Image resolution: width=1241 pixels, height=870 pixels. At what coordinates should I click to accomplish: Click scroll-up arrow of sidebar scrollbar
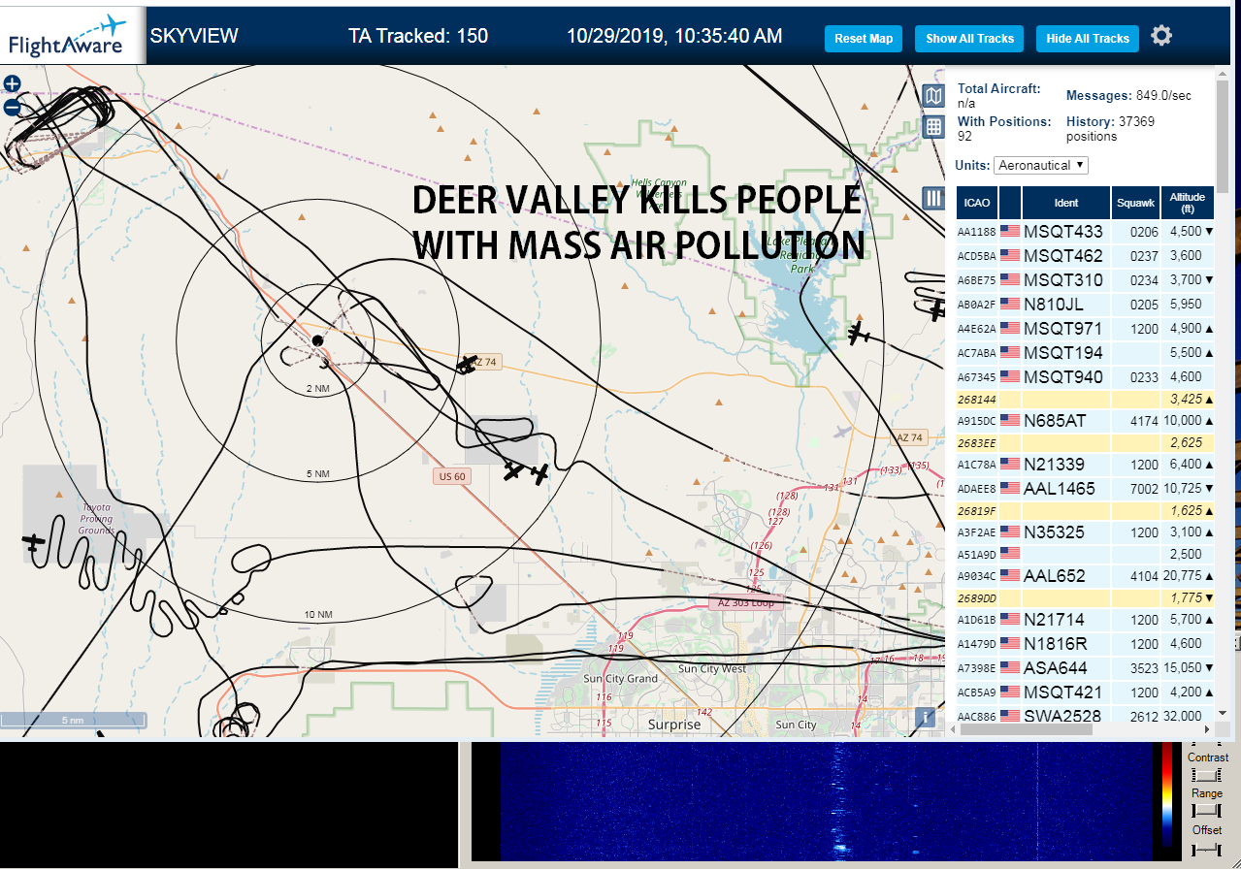1223,72
